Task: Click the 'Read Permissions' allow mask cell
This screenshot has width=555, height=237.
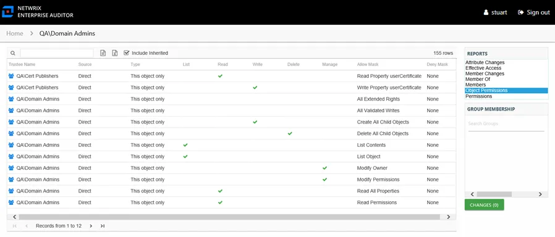Action: coord(376,202)
